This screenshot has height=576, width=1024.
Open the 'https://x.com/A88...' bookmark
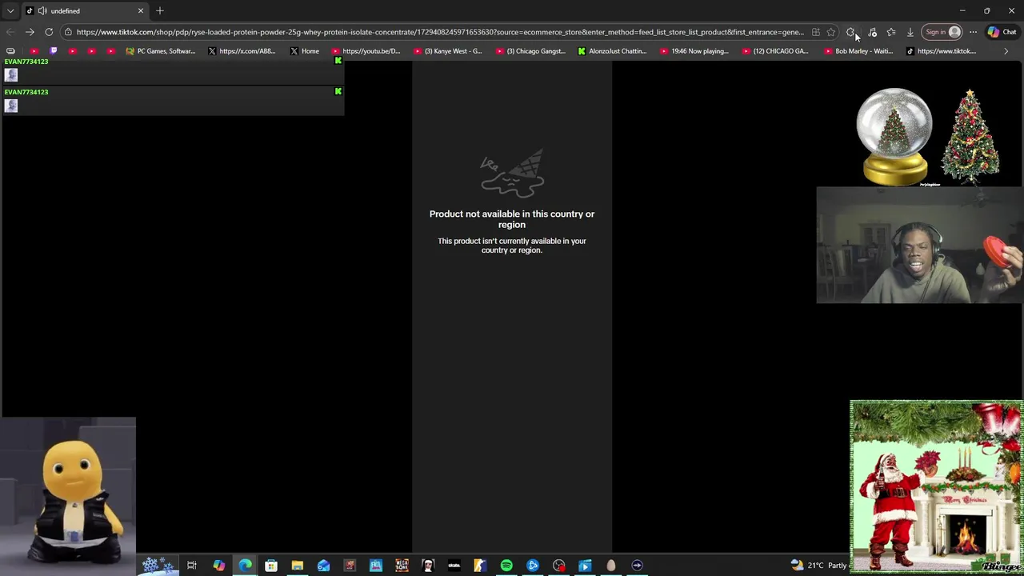point(242,51)
